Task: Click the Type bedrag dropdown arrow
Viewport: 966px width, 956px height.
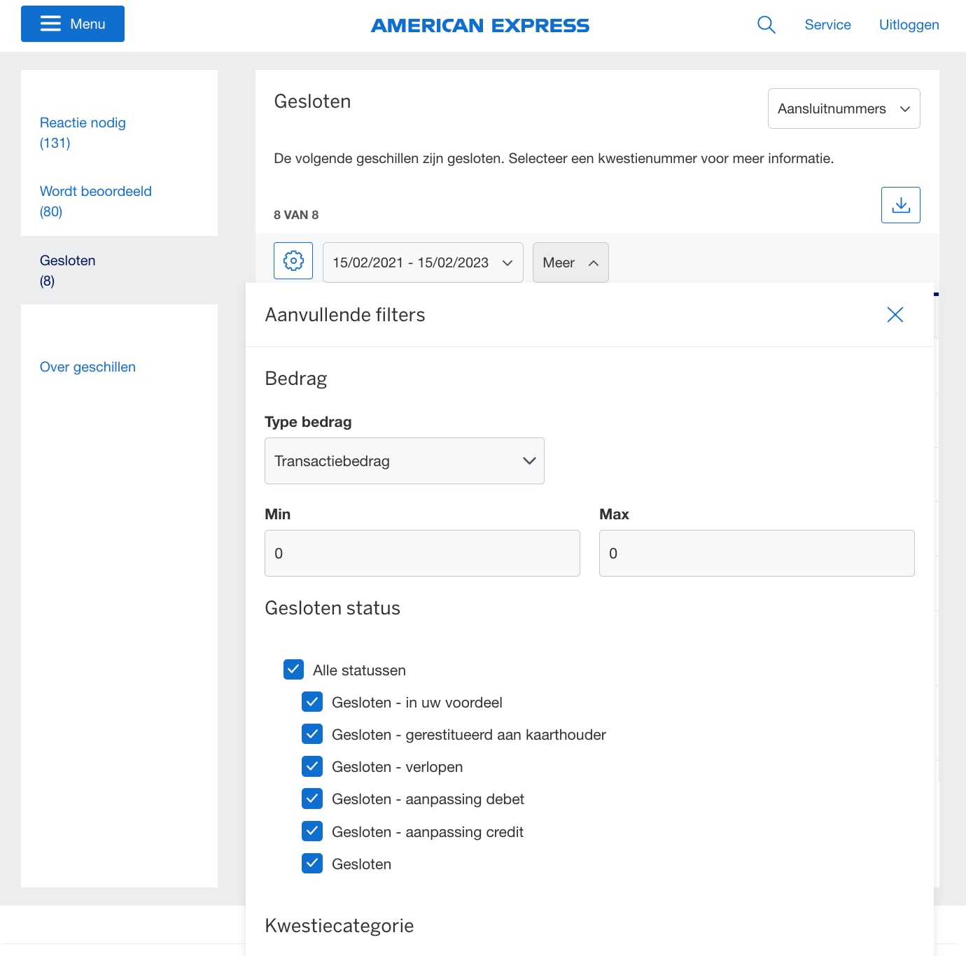Action: (x=528, y=461)
